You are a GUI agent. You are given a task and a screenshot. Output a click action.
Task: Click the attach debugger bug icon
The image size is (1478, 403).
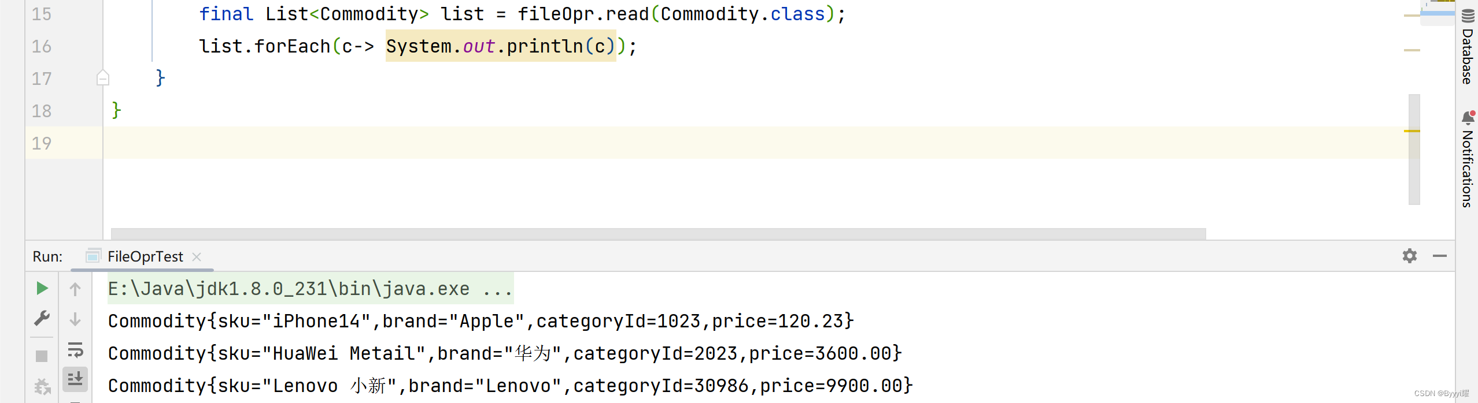click(42, 386)
